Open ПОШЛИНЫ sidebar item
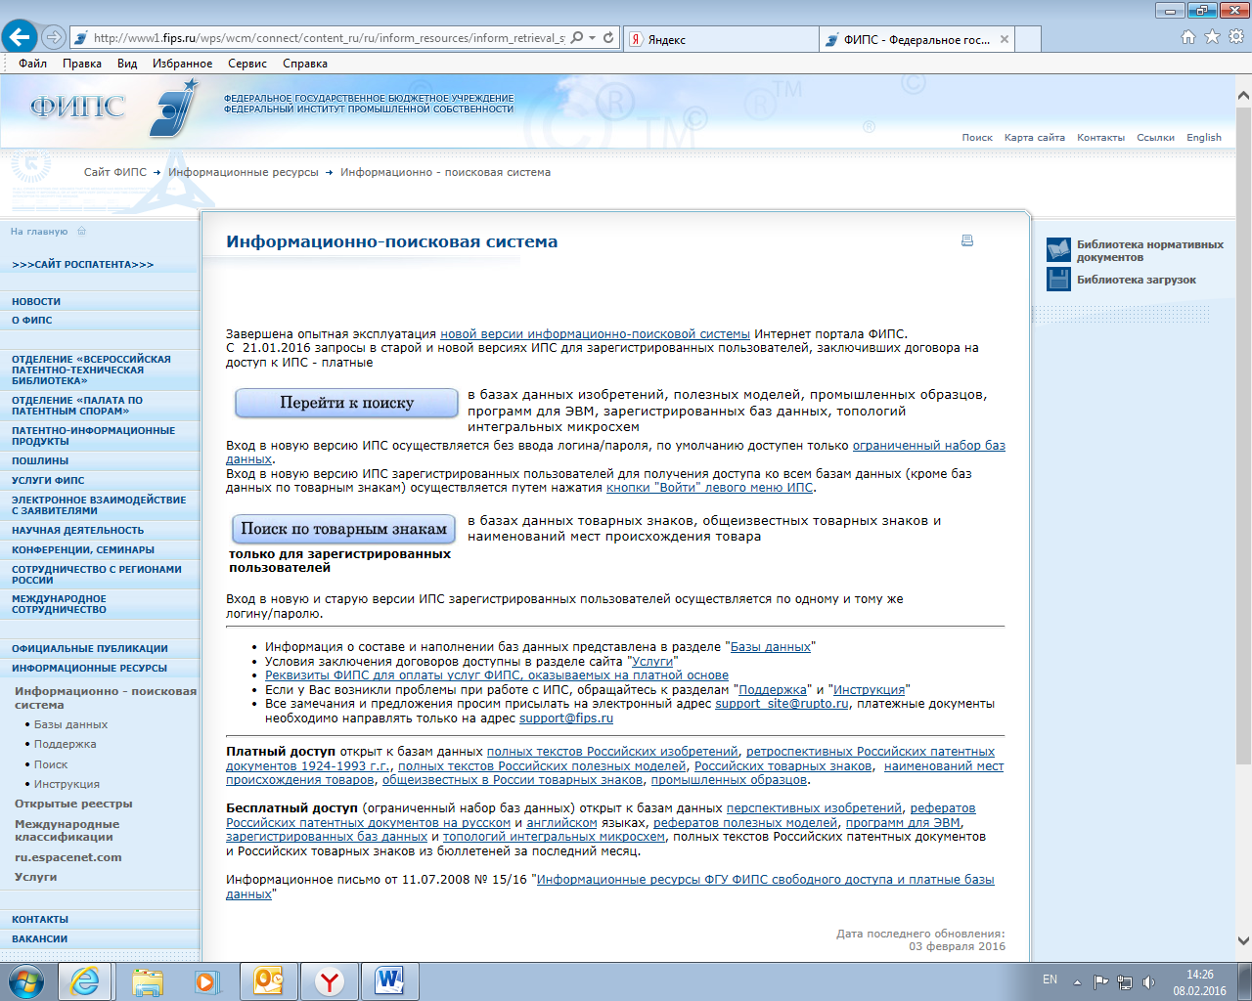The image size is (1252, 1001). coord(40,461)
